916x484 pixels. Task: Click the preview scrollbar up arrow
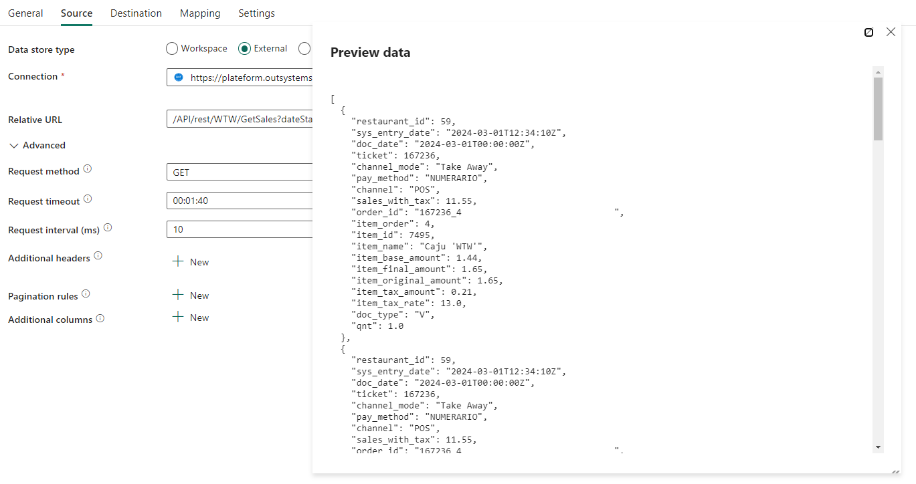point(878,72)
